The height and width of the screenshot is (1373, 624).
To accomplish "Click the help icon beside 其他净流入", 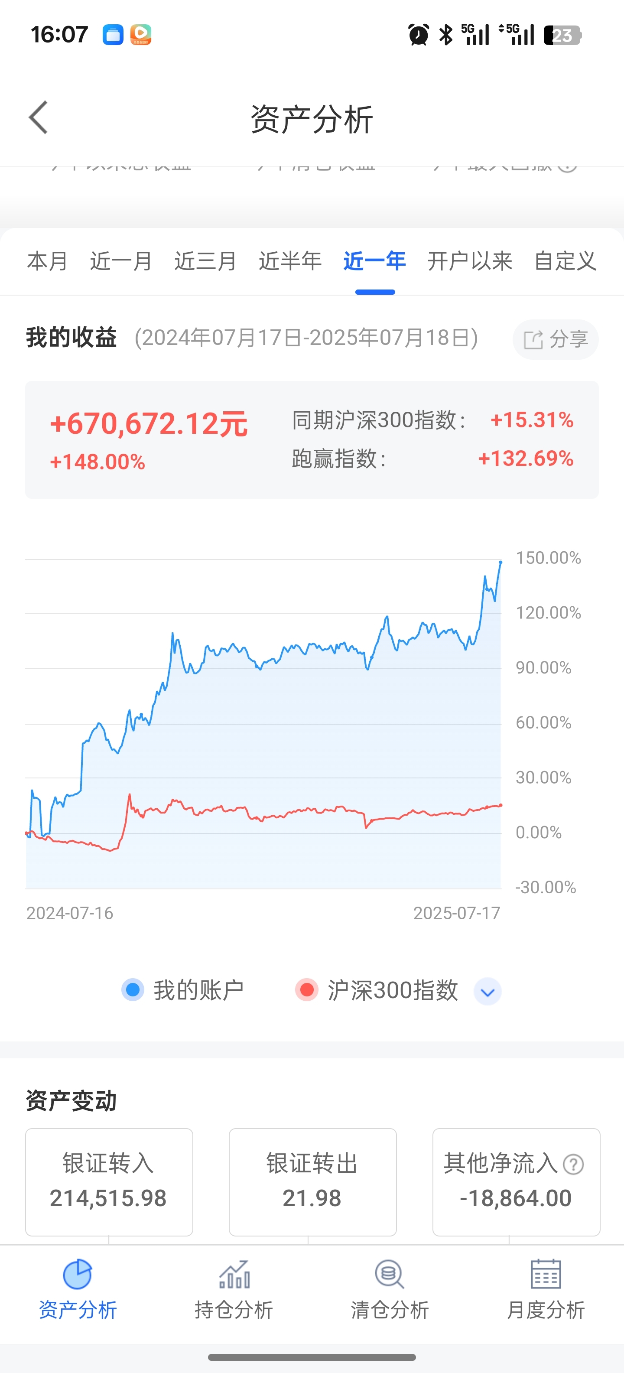I will (573, 1164).
